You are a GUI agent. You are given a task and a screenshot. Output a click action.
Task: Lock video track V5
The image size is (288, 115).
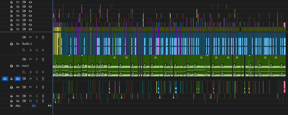tap(11, 11)
